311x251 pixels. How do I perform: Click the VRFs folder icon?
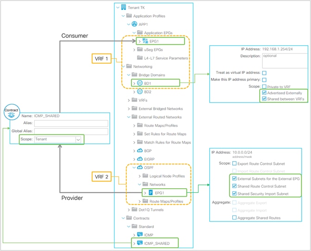click(135, 100)
